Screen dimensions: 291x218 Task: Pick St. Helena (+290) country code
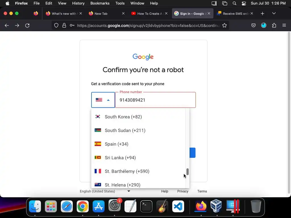pos(138,185)
